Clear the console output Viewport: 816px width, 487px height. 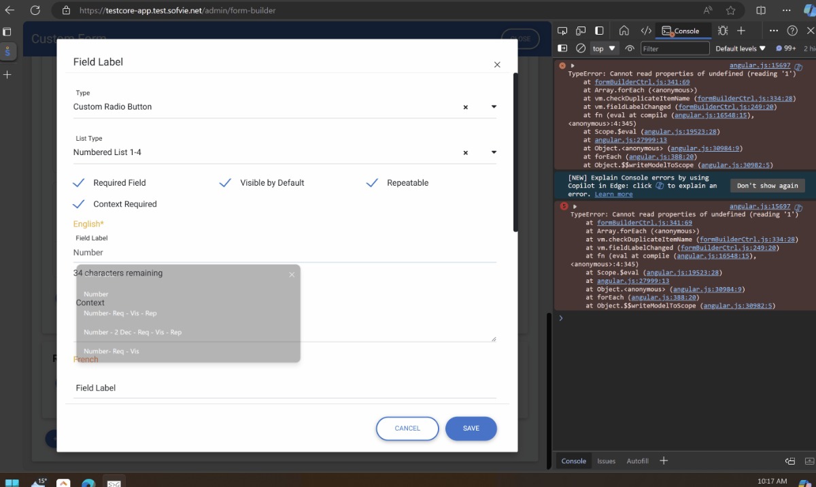click(581, 48)
